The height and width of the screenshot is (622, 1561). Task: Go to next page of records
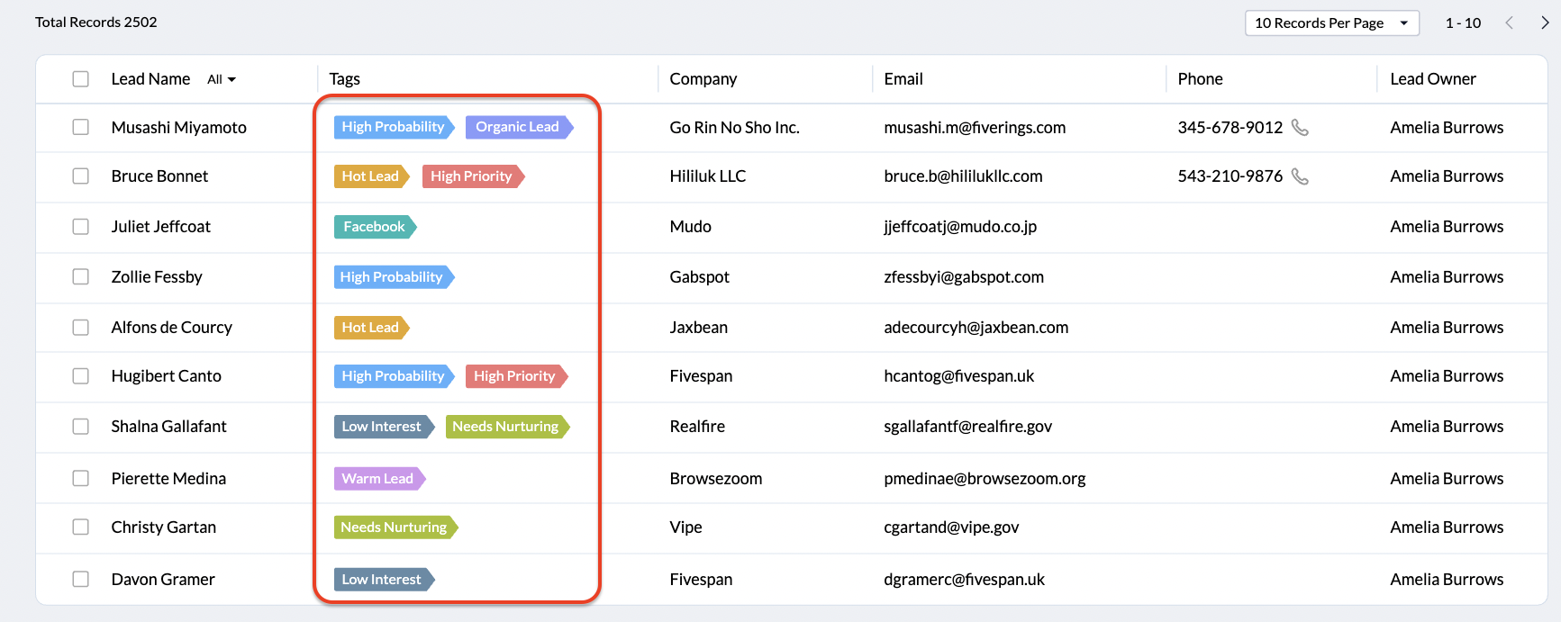[x=1545, y=23]
